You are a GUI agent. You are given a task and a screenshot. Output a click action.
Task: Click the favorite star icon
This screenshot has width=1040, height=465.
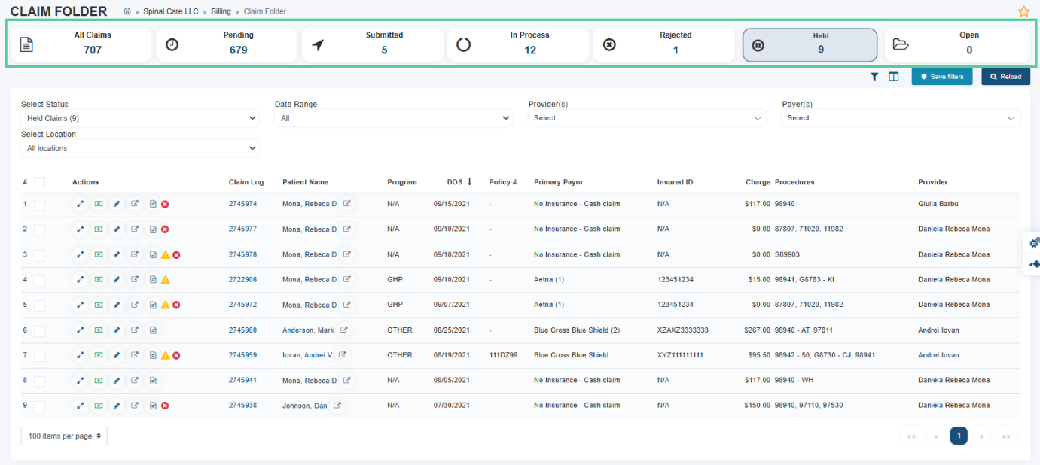[1023, 11]
